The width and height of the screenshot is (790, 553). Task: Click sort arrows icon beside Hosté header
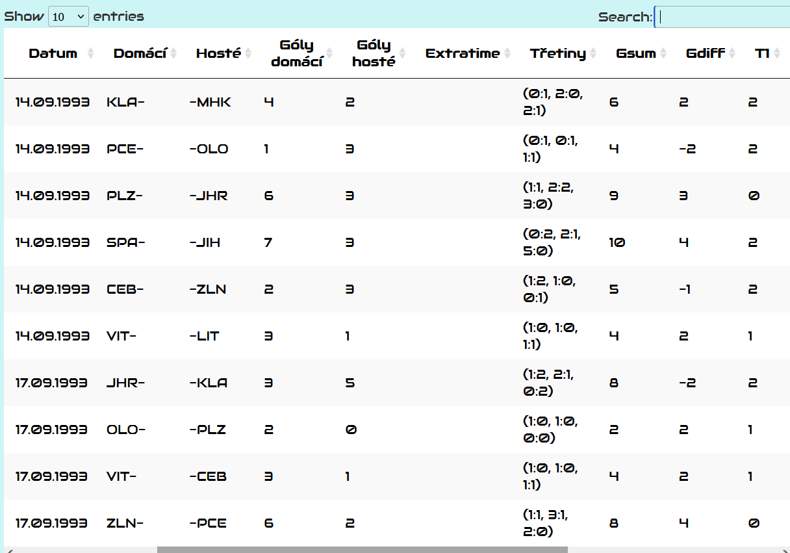(247, 54)
